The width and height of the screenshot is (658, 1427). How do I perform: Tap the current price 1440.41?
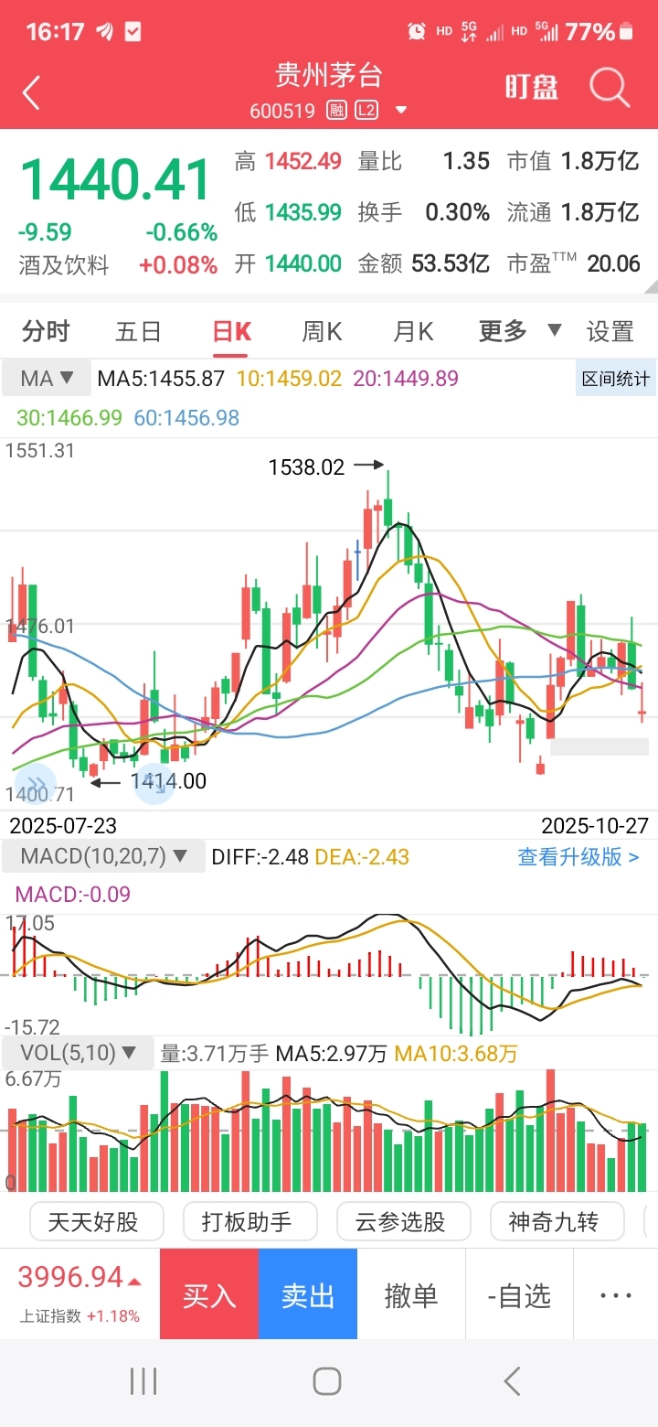tap(116, 180)
